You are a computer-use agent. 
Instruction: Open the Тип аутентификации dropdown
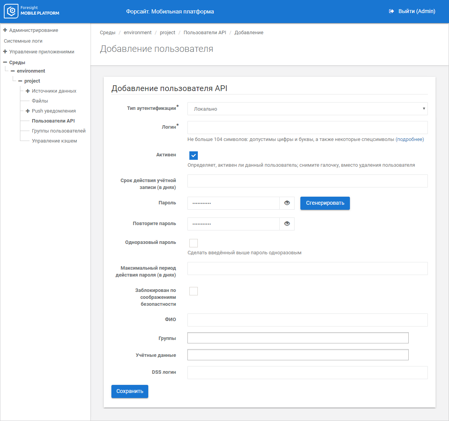pyautogui.click(x=307, y=109)
